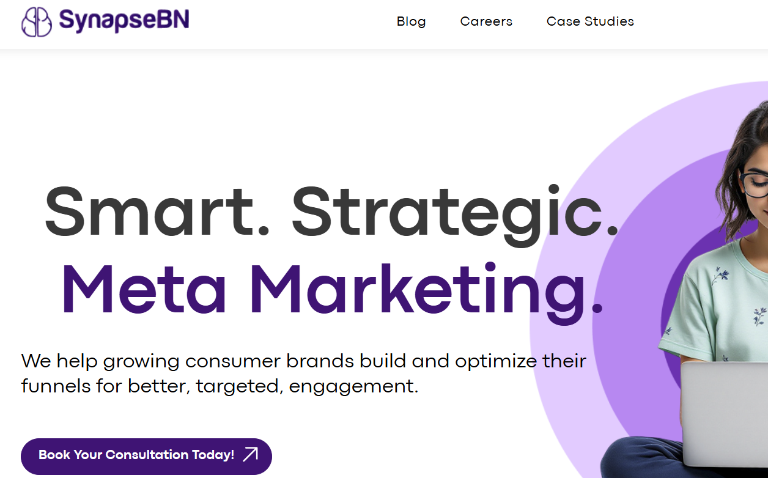Screen dimensions: 768x478
Task: Click the 'Careers' link in the top navigation
Action: pyautogui.click(x=486, y=21)
